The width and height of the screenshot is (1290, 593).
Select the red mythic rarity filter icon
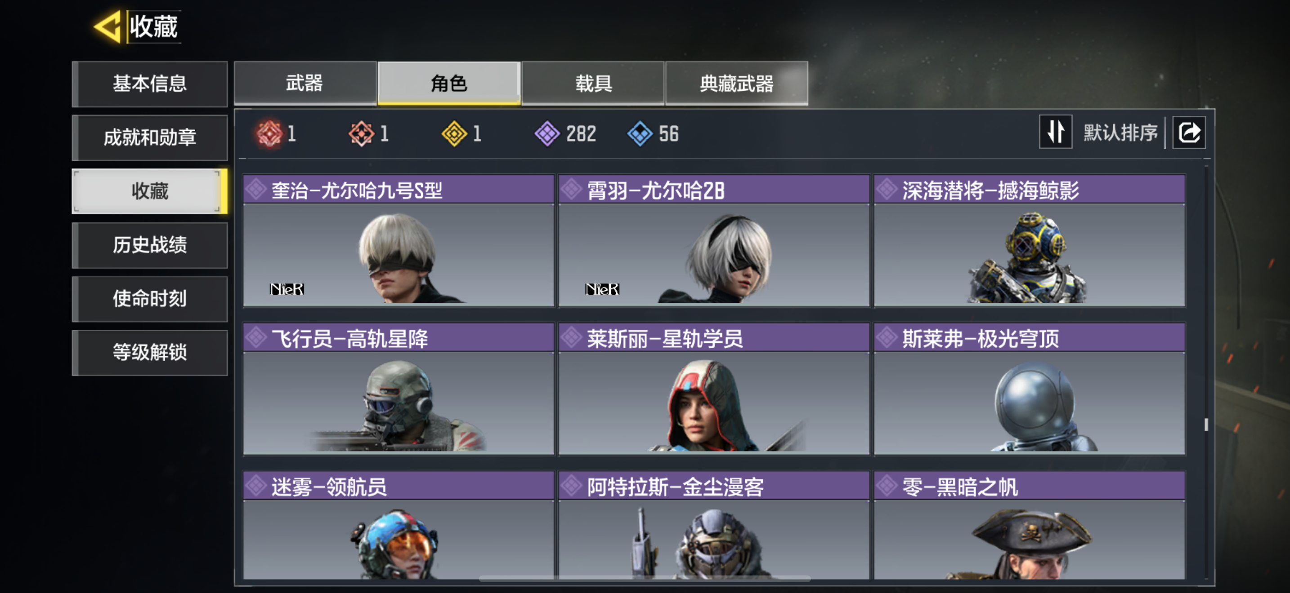(269, 133)
